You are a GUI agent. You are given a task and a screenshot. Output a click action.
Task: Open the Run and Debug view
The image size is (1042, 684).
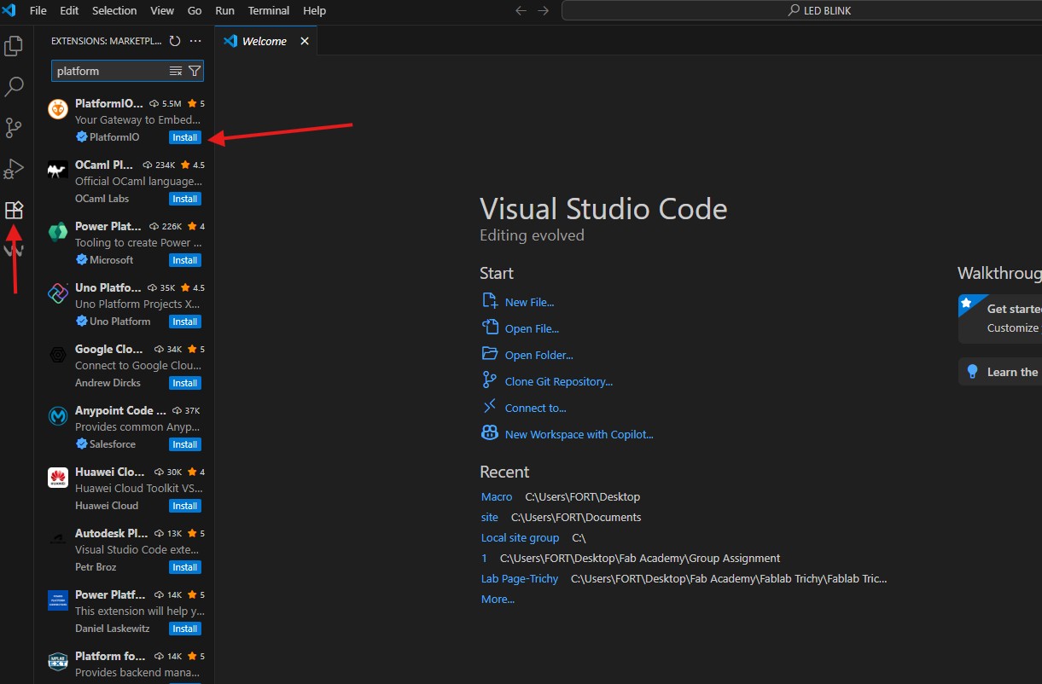coord(14,169)
